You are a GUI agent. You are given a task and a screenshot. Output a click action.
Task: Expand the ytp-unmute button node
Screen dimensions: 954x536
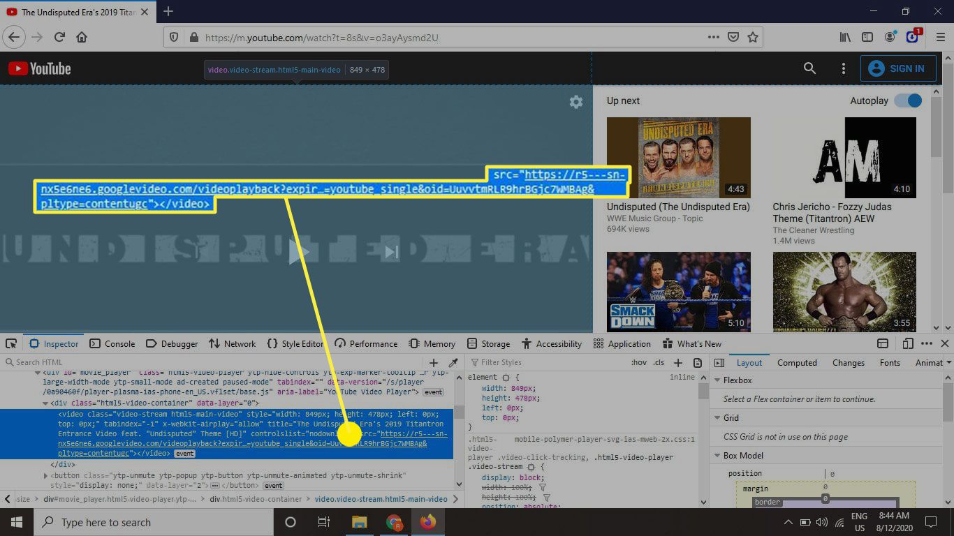pos(45,476)
